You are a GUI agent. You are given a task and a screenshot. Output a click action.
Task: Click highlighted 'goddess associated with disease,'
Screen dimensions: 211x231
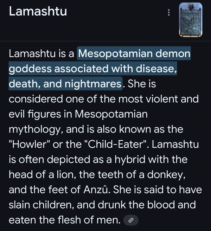click(93, 69)
